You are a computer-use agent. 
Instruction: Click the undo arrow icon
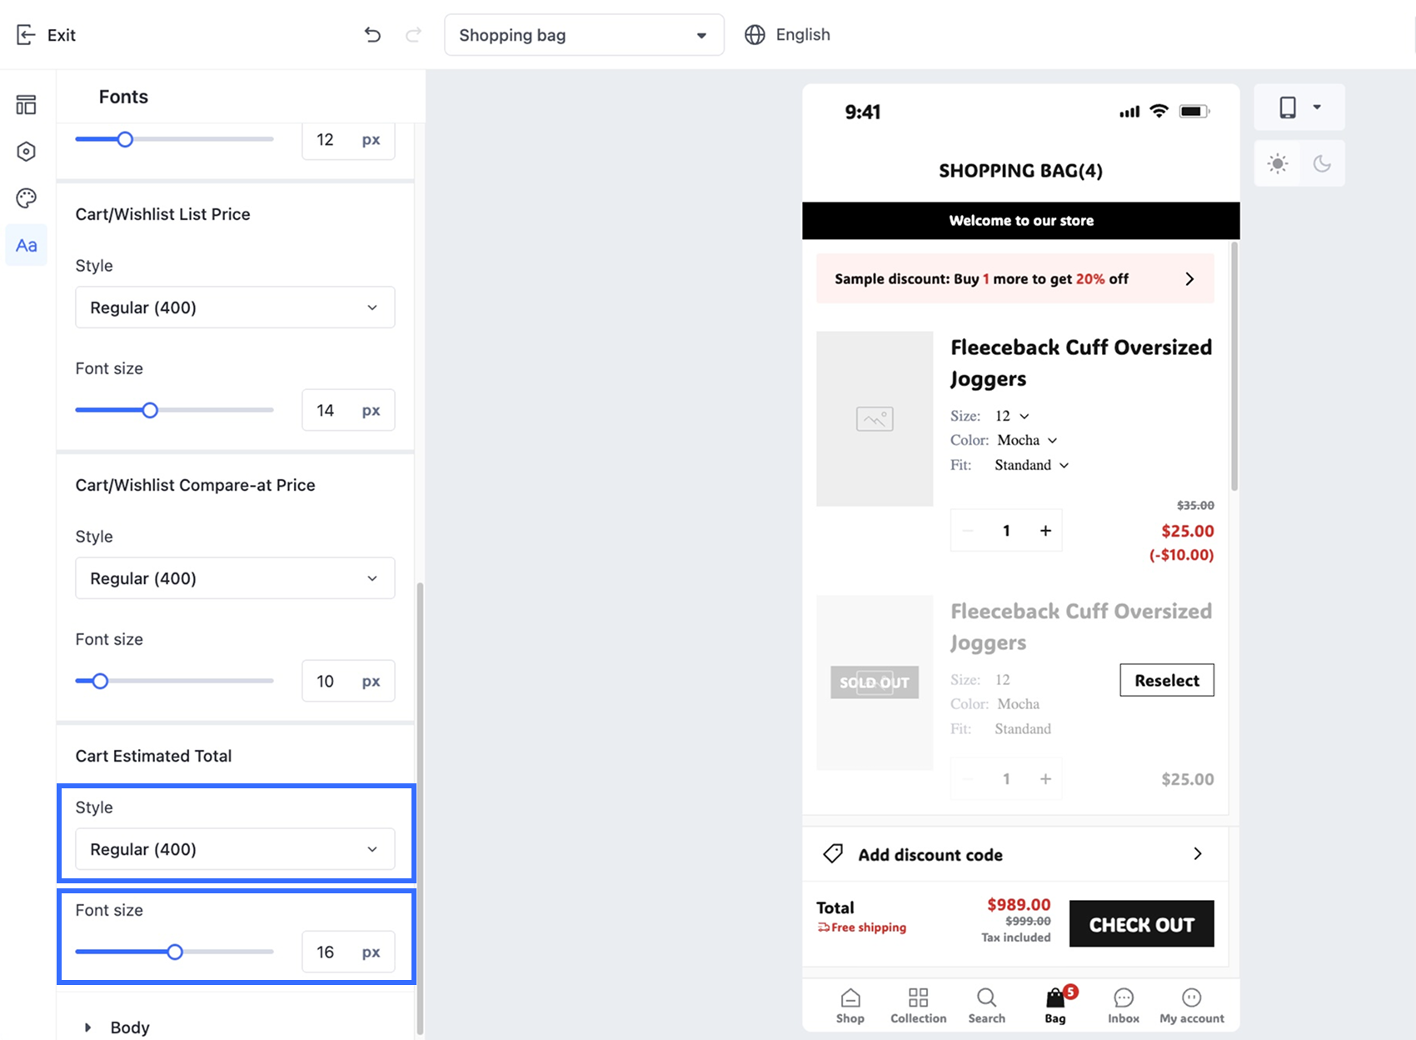point(372,35)
